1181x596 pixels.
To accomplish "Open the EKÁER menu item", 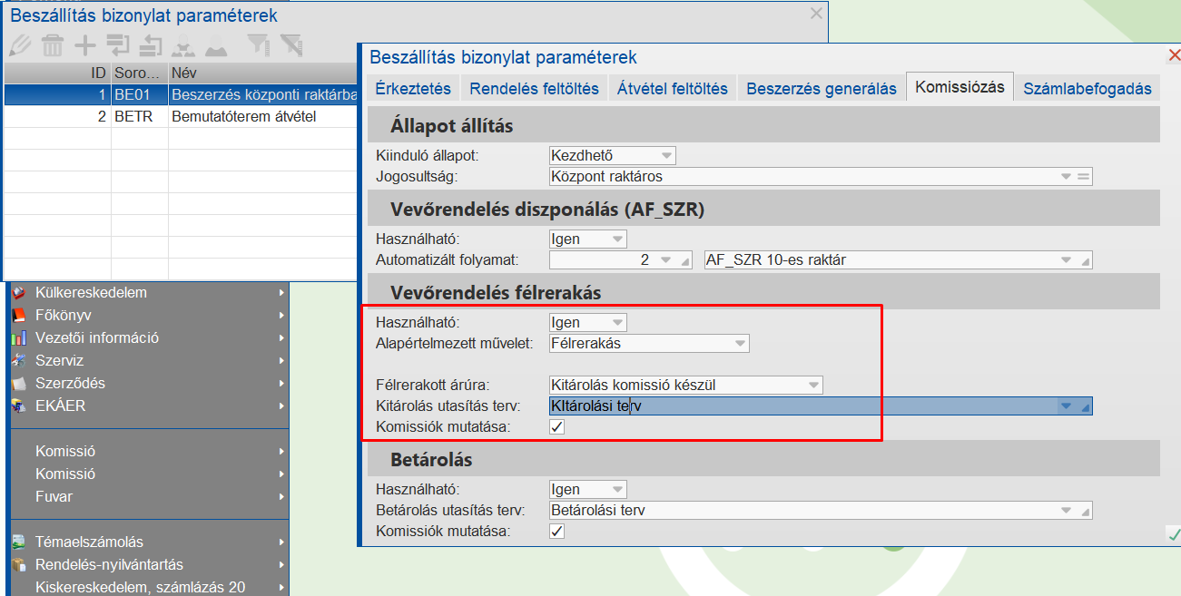I will click(149, 406).
